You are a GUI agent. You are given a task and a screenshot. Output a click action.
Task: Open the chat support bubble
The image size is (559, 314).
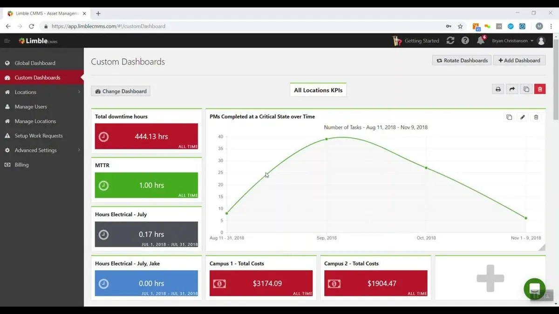click(534, 289)
